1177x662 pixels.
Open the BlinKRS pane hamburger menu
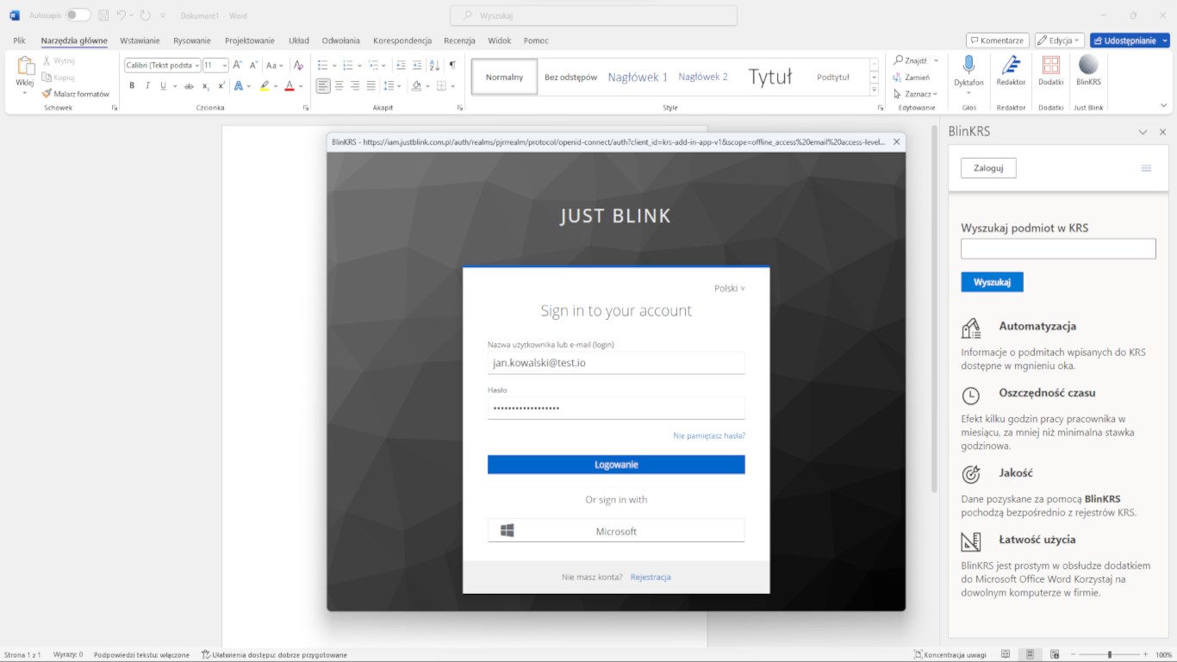1146,168
